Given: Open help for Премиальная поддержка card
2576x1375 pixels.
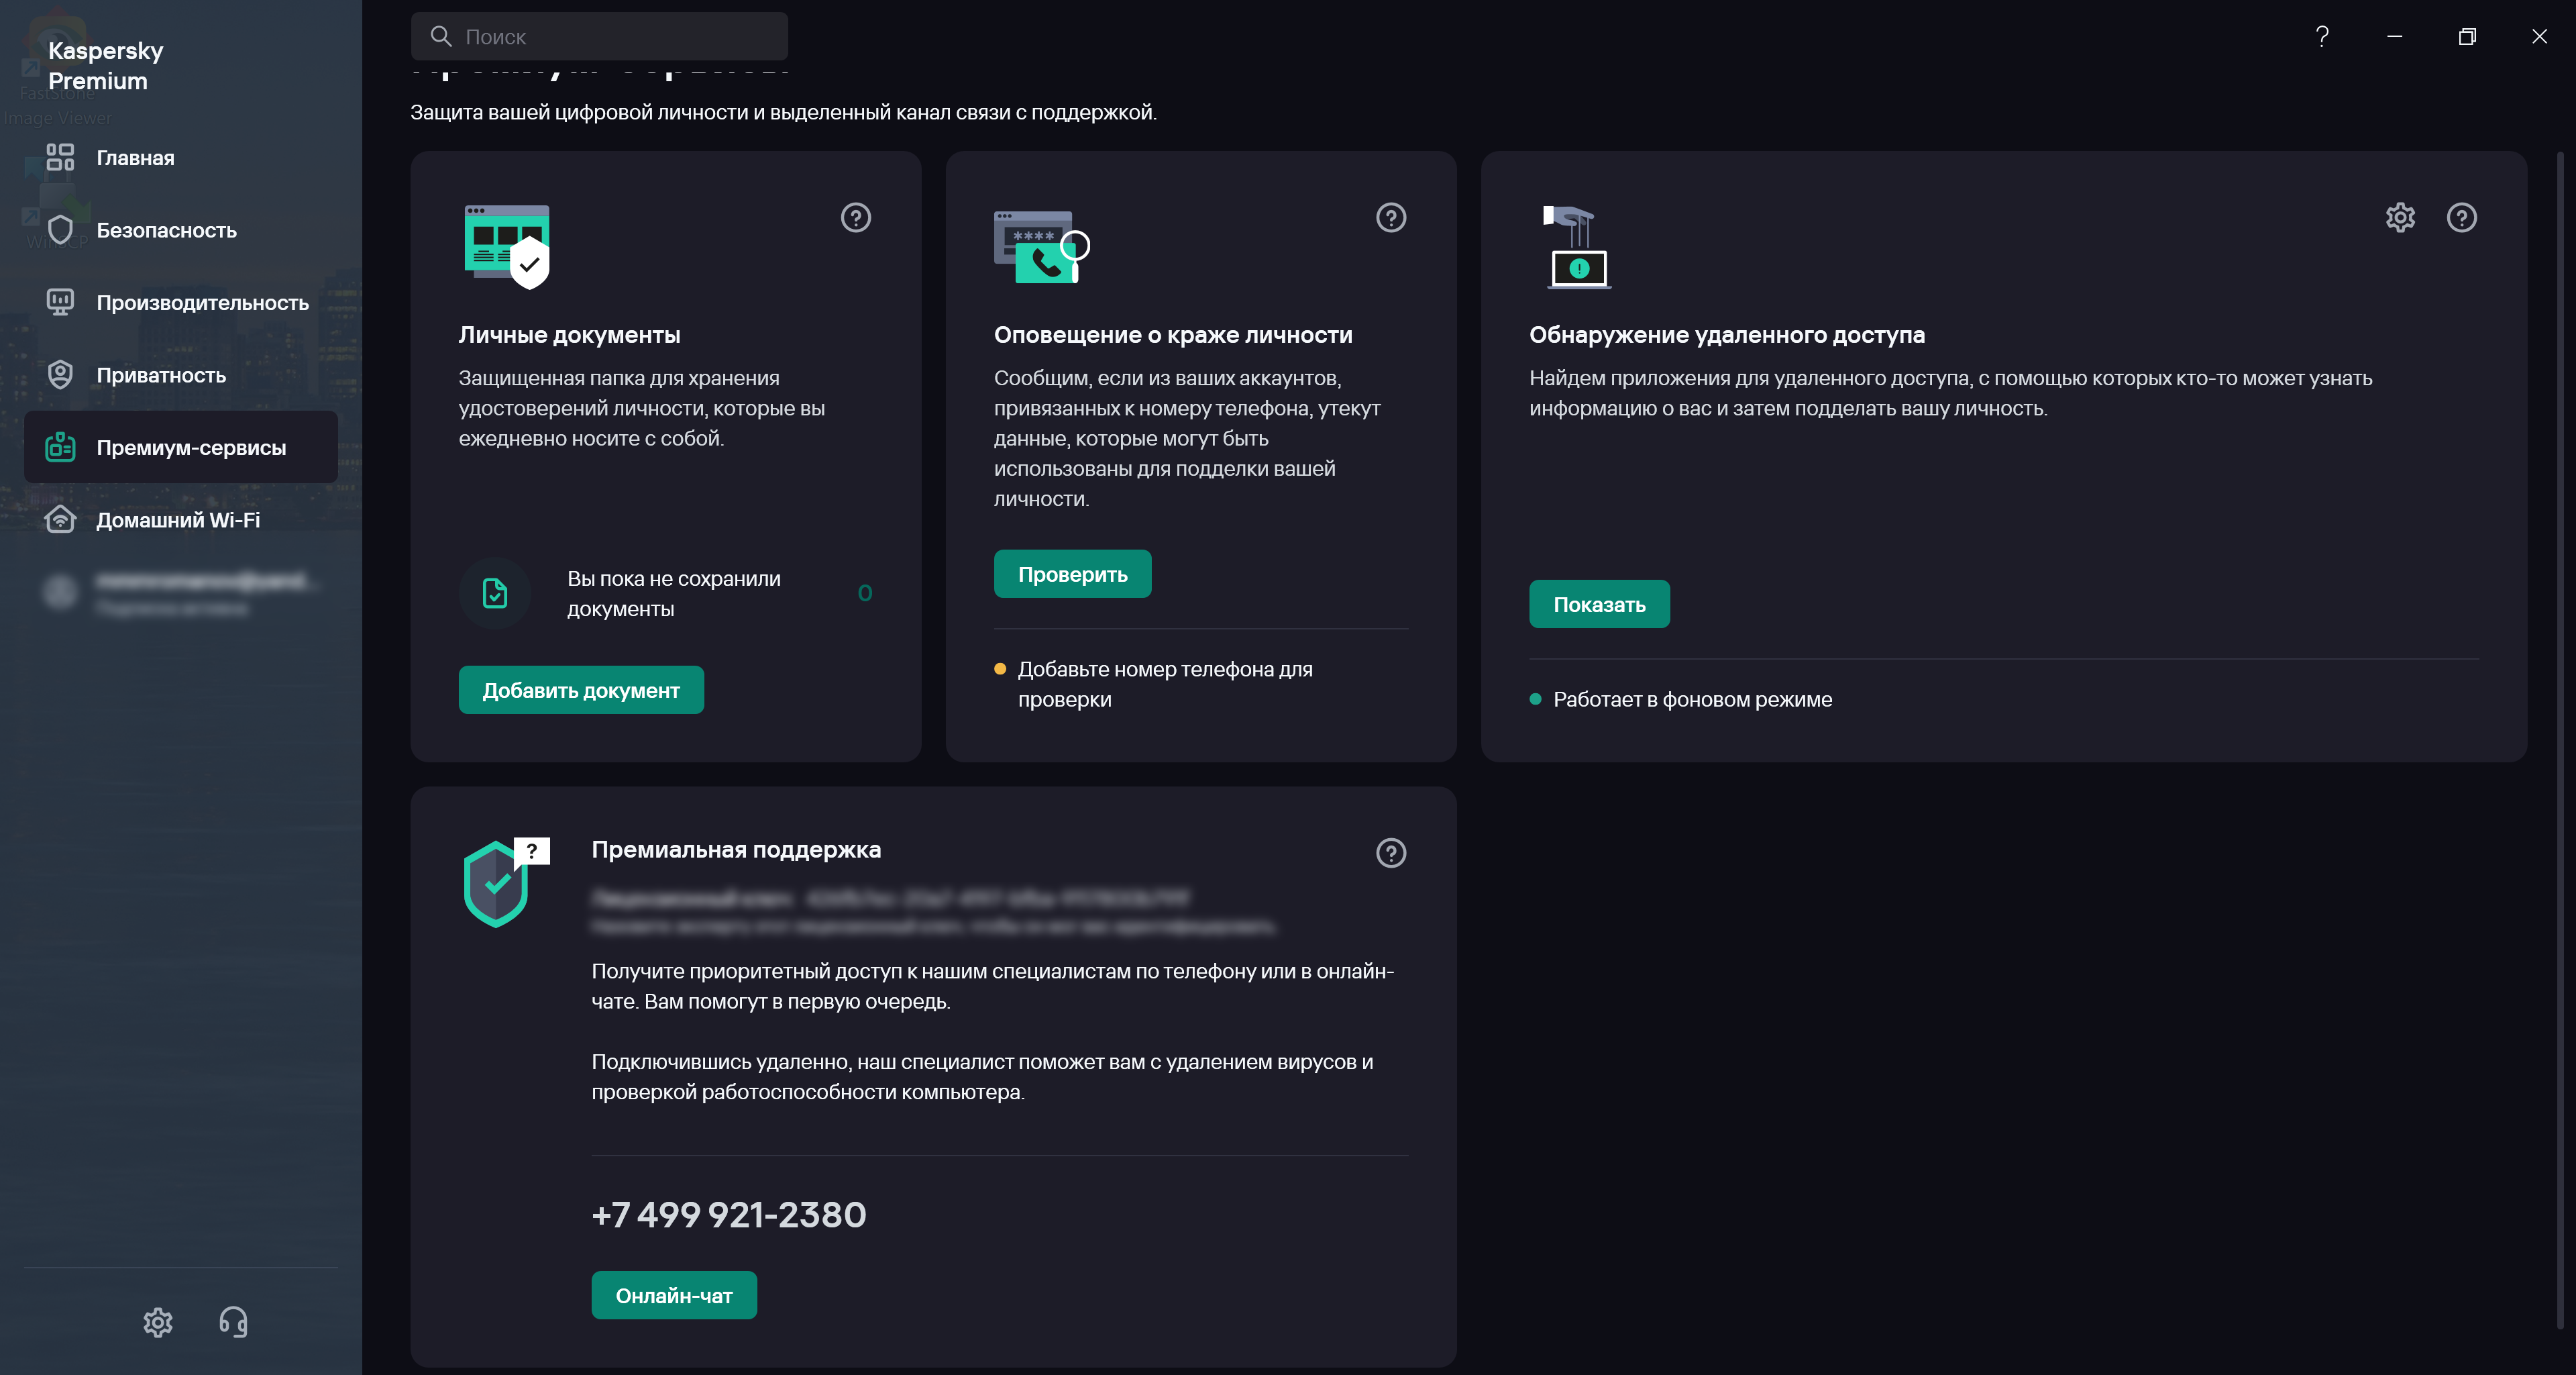Looking at the screenshot, I should coord(1390,853).
